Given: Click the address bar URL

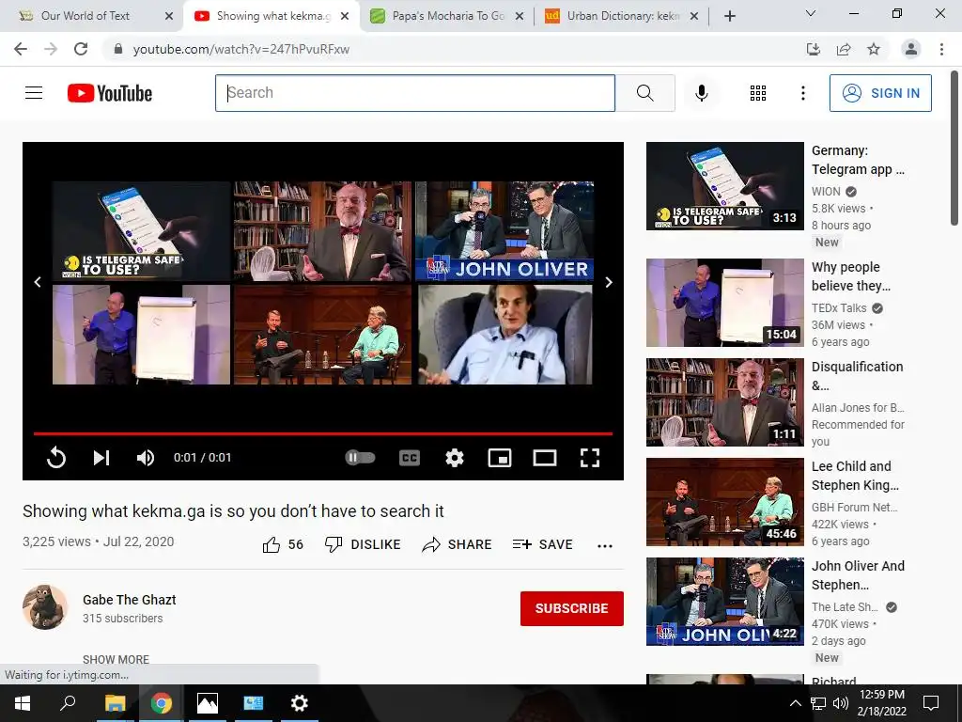Looking at the screenshot, I should tap(241, 49).
